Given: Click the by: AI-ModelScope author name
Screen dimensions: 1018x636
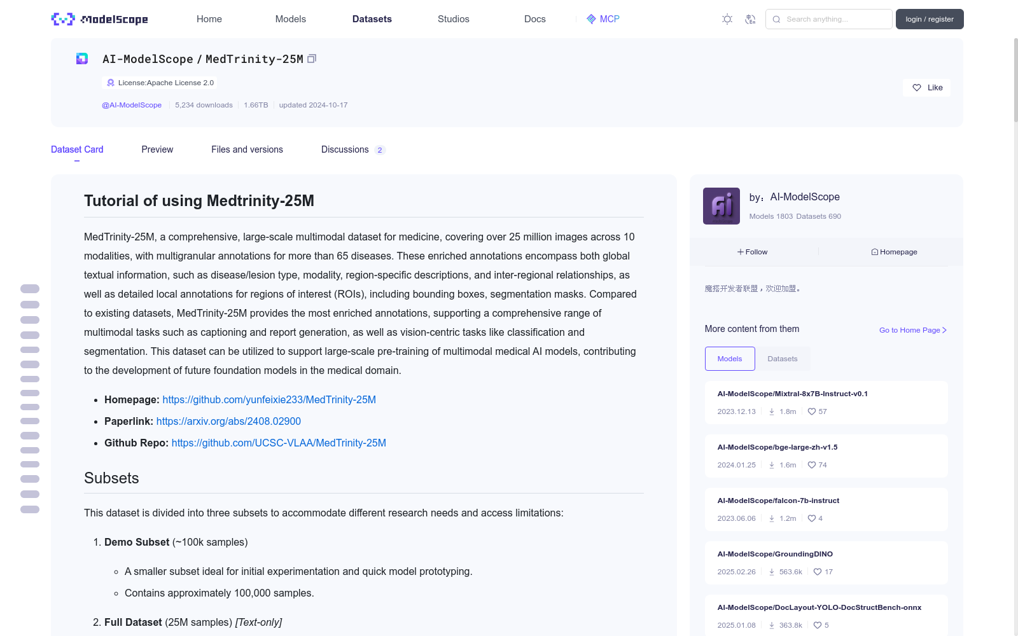Looking at the screenshot, I should [x=805, y=197].
